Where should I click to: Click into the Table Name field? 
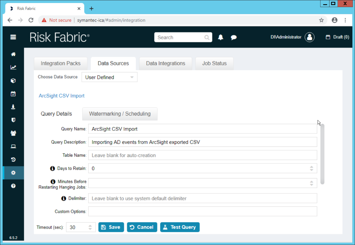point(203,155)
